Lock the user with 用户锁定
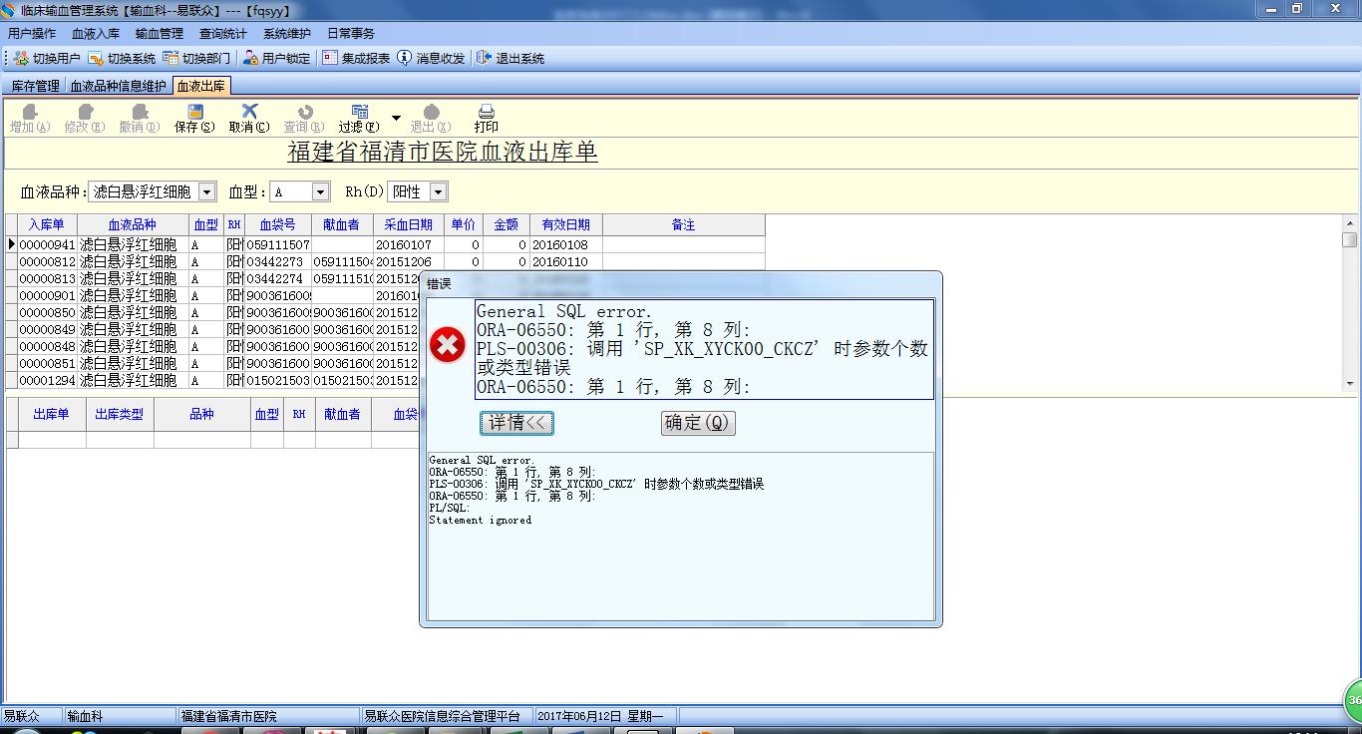 pyautogui.click(x=276, y=58)
